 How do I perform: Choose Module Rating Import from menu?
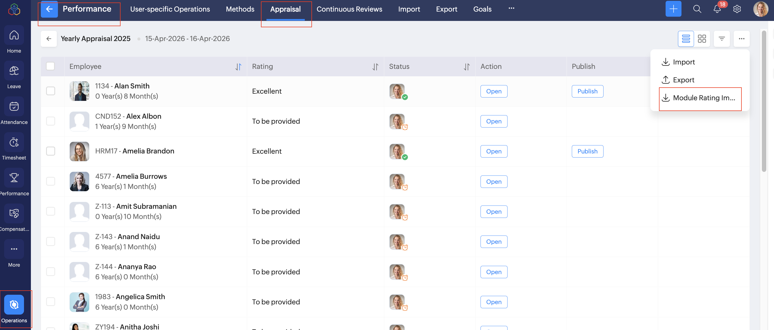click(x=700, y=98)
